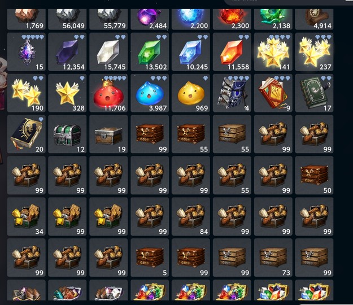Open the green iron chest showing 12
The height and width of the screenshot is (305, 353).
67,134
